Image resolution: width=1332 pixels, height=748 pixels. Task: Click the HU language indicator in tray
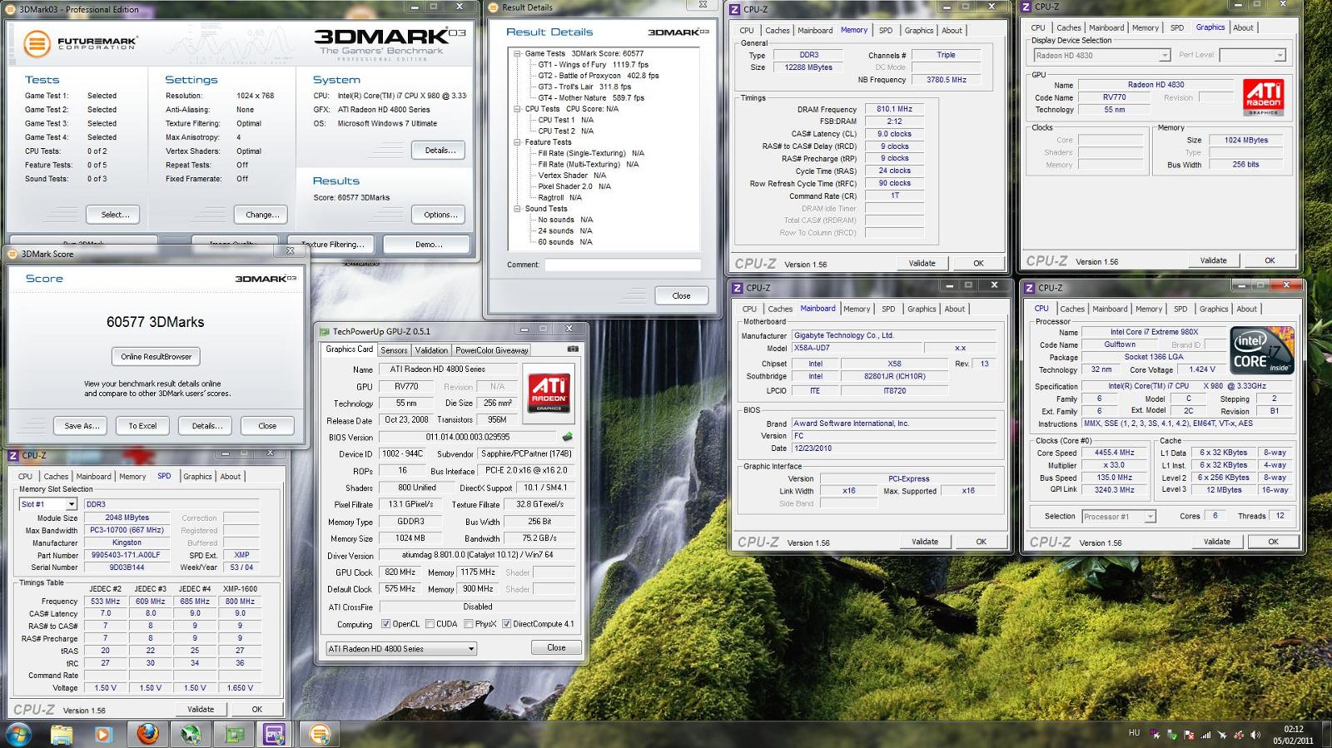(1134, 733)
